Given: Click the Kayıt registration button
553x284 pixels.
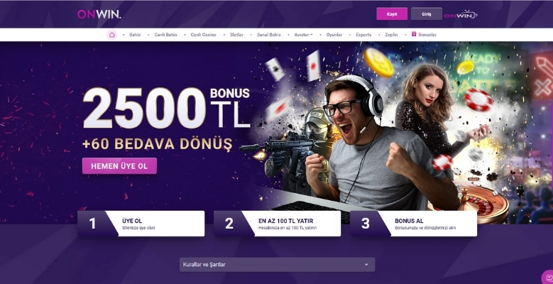Looking at the screenshot, I should [x=392, y=14].
